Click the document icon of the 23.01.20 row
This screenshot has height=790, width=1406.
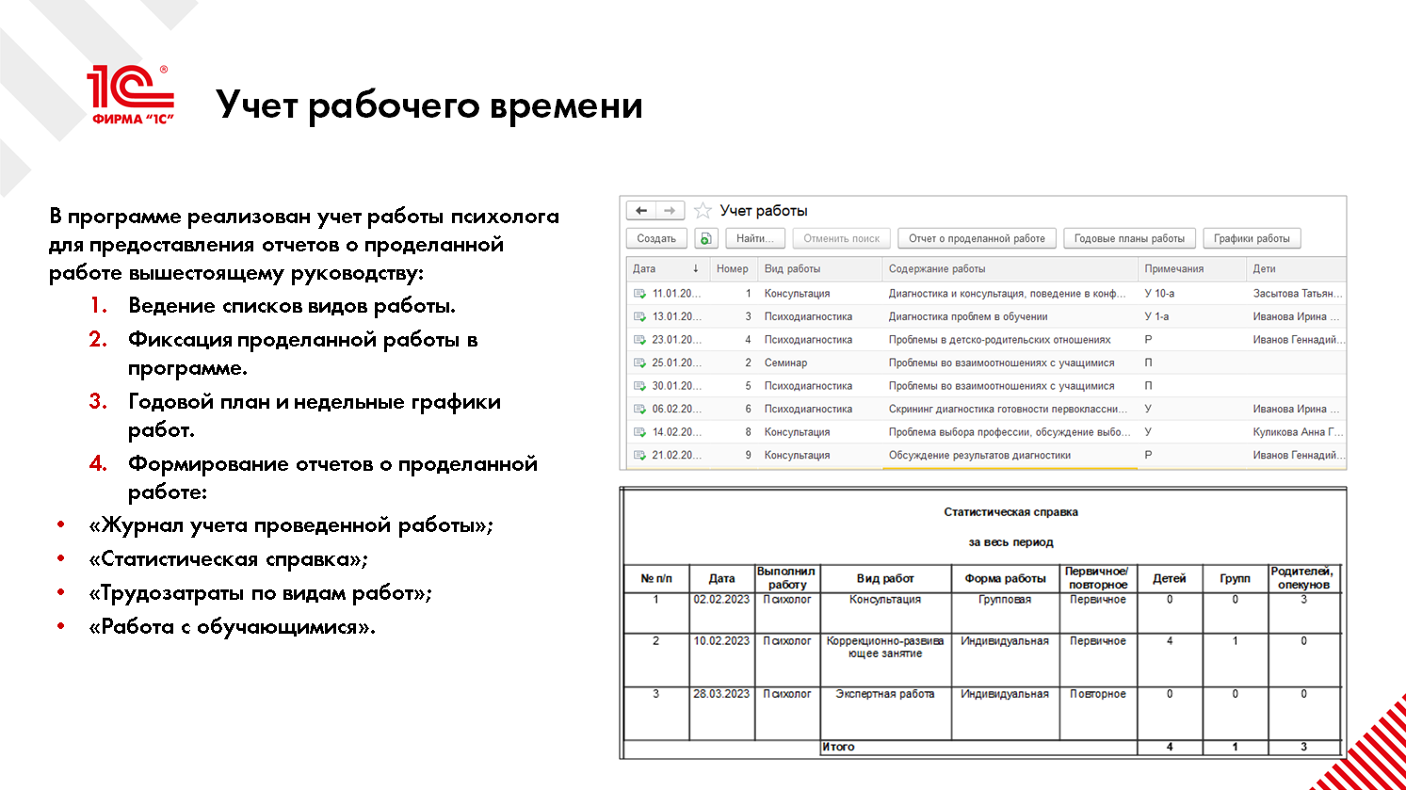click(640, 340)
